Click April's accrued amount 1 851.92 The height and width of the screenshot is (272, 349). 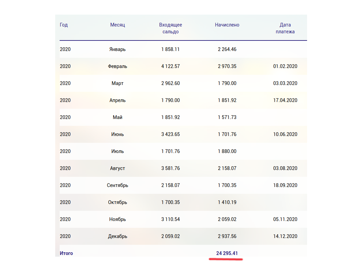(227, 100)
